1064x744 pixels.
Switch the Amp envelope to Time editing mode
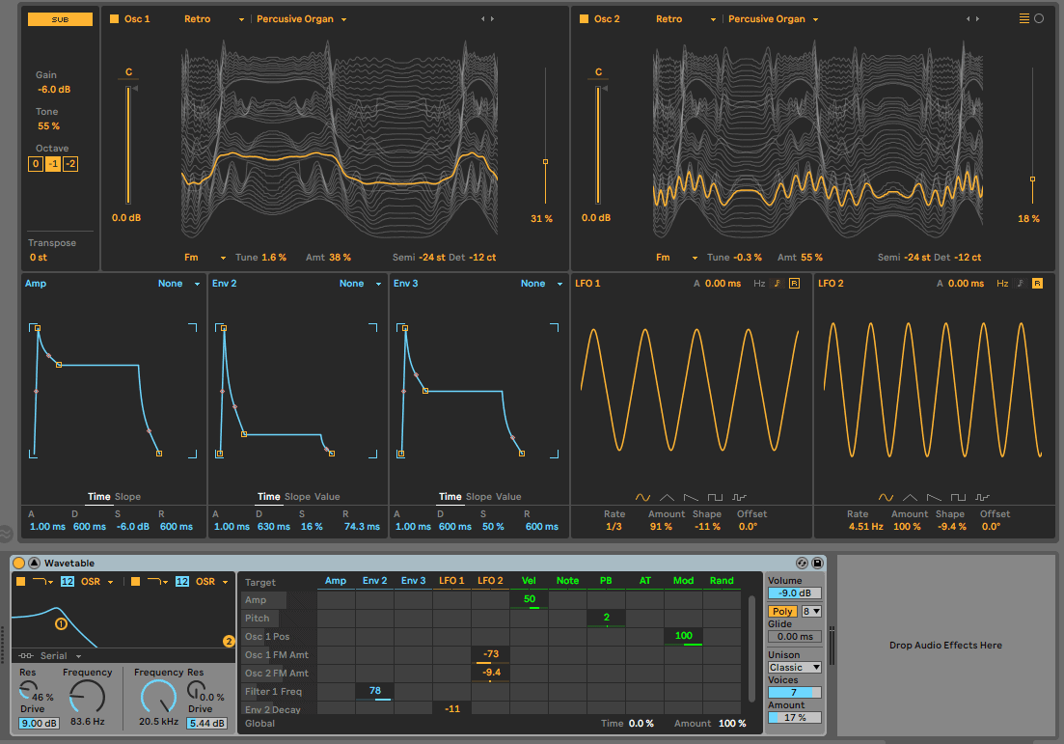pos(96,496)
